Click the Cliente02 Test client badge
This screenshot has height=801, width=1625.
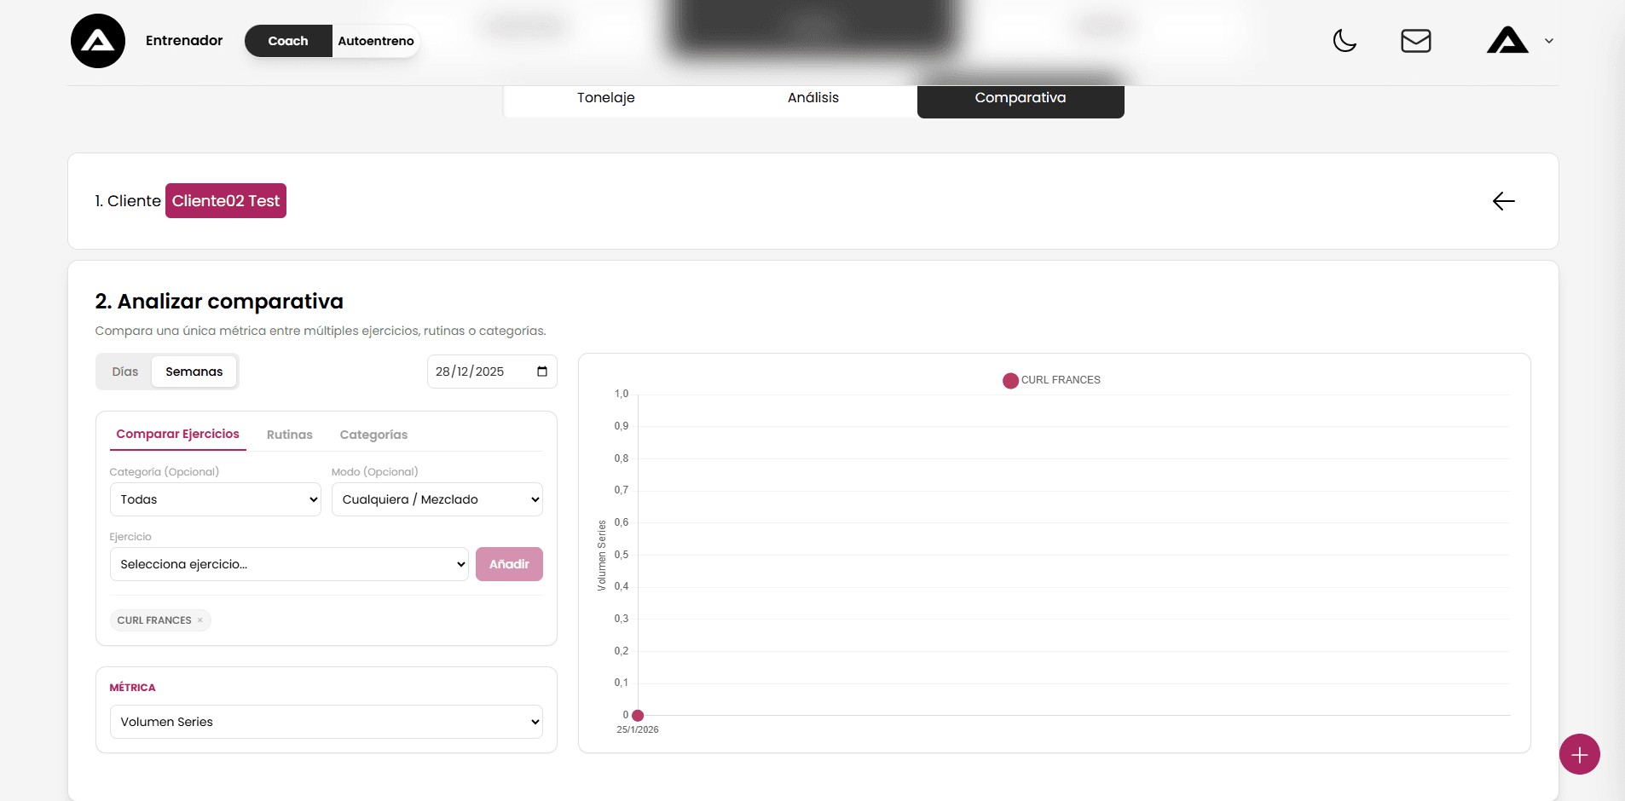click(x=226, y=201)
